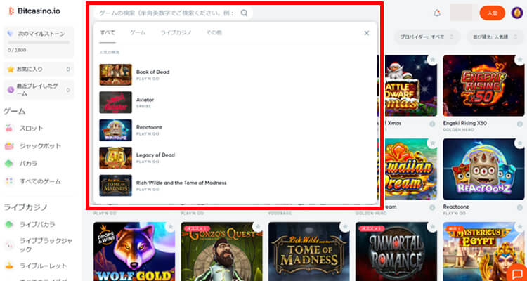527x281 pixels.
Task: Open スロット in the sidebar
Action: tap(32, 128)
